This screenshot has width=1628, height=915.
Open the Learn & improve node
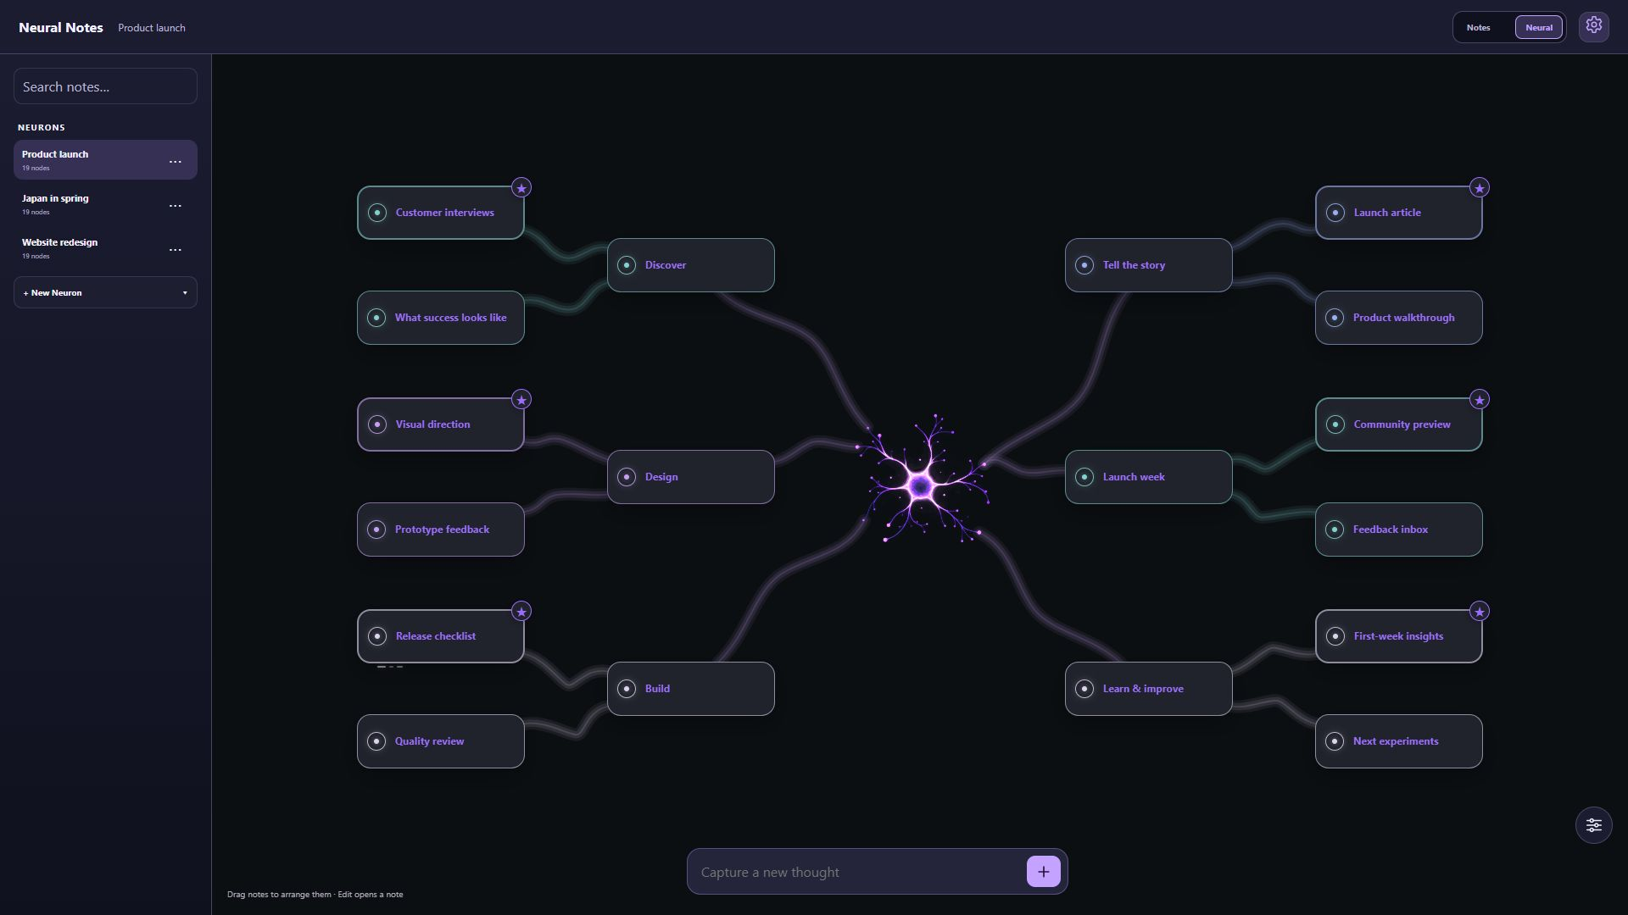pos(1148,689)
